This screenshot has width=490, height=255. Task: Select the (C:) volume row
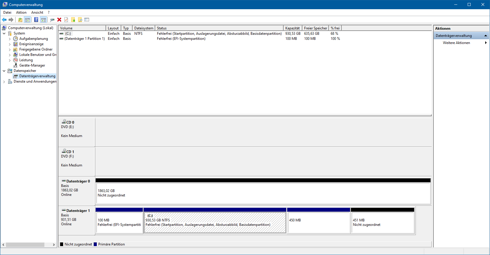[x=200, y=34]
